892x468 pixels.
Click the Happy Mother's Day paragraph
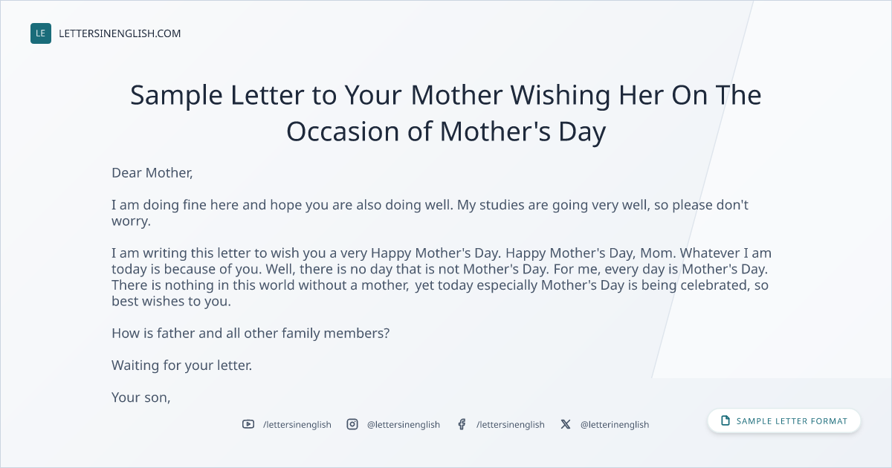(x=442, y=278)
